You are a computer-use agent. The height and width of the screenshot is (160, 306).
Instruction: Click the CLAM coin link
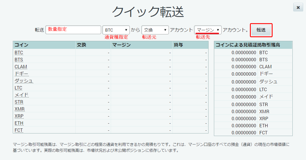coord(21,67)
